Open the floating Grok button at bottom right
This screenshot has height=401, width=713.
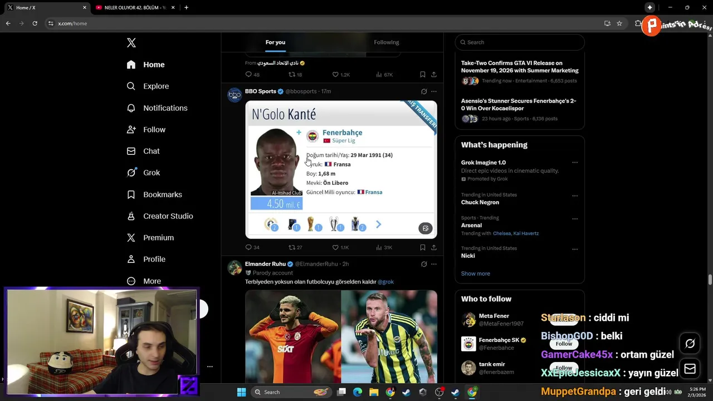[690, 344]
